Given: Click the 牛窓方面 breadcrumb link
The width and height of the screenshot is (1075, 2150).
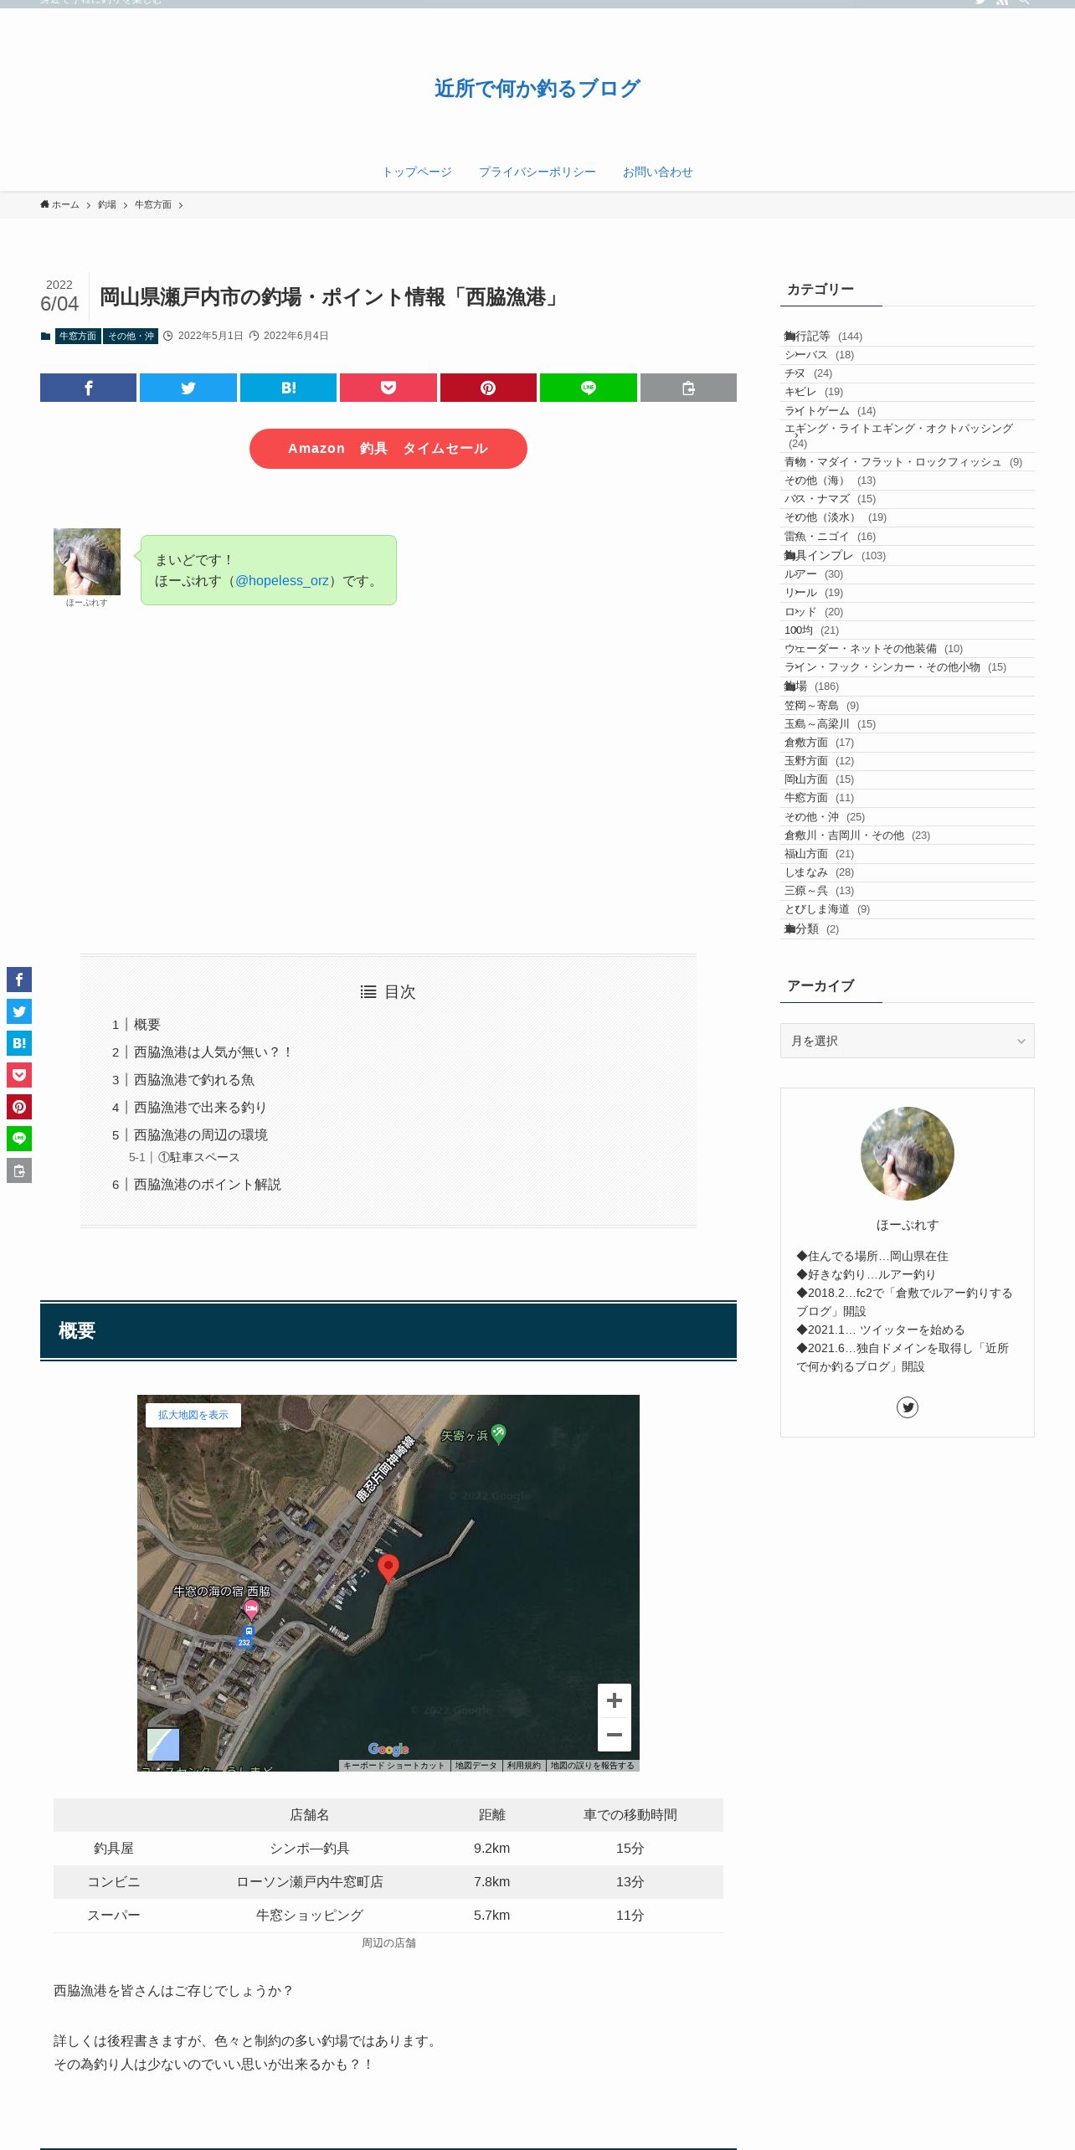Looking at the screenshot, I should point(153,204).
